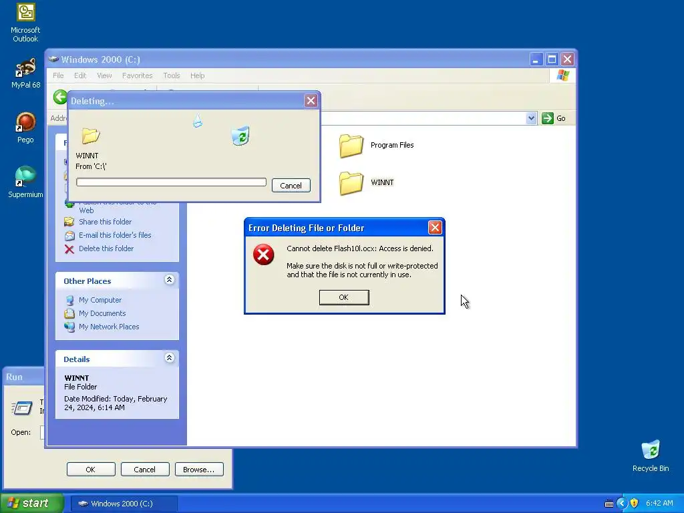
Task: Click the Share this folder icon
Action: (x=69, y=222)
